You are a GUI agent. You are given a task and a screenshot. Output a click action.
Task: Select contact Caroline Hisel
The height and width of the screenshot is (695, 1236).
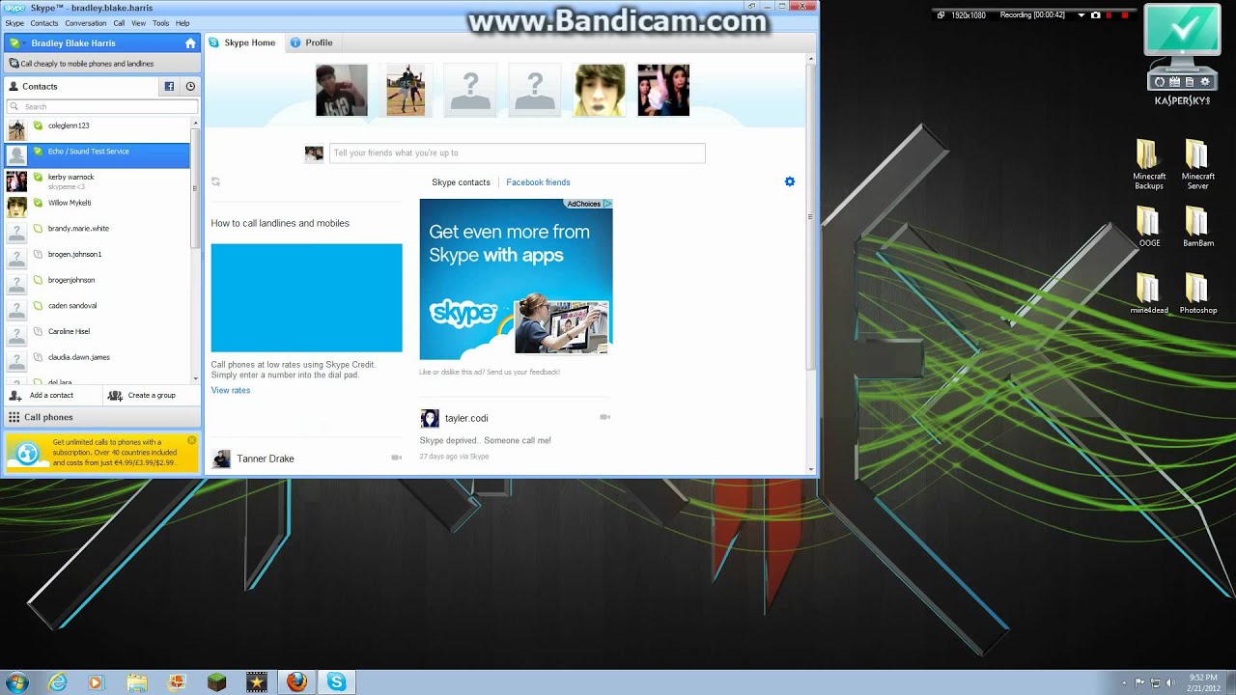point(97,334)
